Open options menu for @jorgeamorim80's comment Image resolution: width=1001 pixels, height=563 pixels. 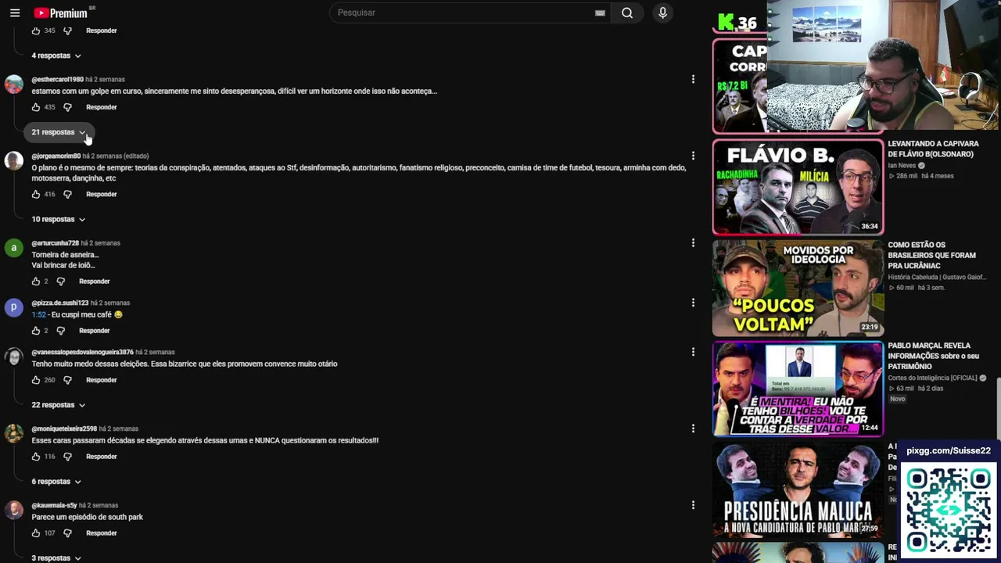(693, 156)
